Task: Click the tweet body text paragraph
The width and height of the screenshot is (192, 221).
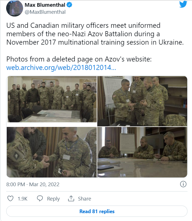Action: 94,34
